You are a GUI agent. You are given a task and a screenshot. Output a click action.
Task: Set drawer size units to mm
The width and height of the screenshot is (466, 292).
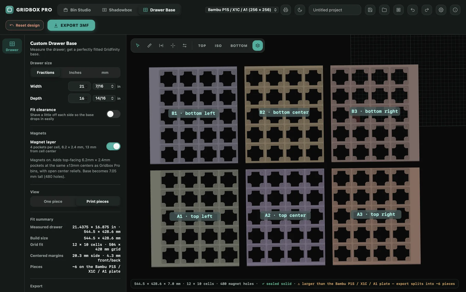click(105, 72)
